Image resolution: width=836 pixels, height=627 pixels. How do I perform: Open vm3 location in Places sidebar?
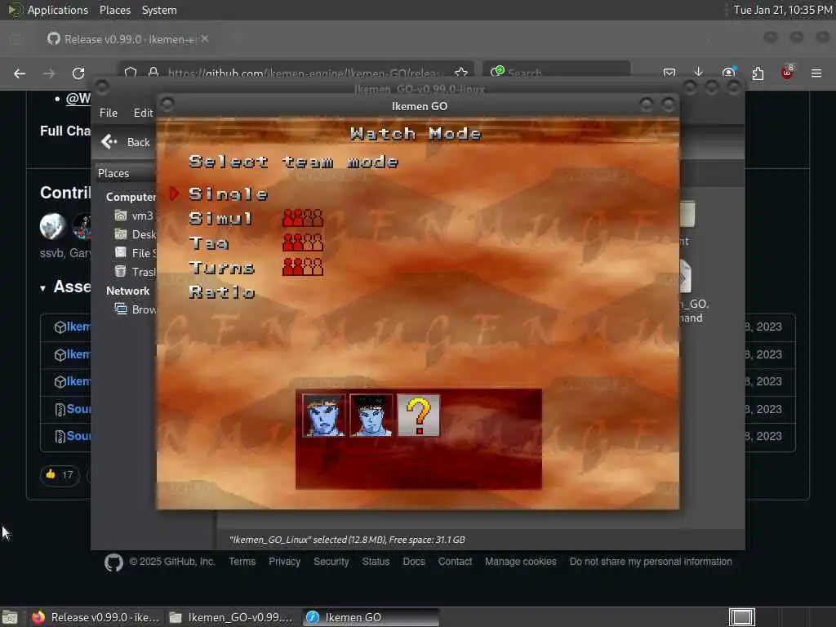[x=135, y=216]
